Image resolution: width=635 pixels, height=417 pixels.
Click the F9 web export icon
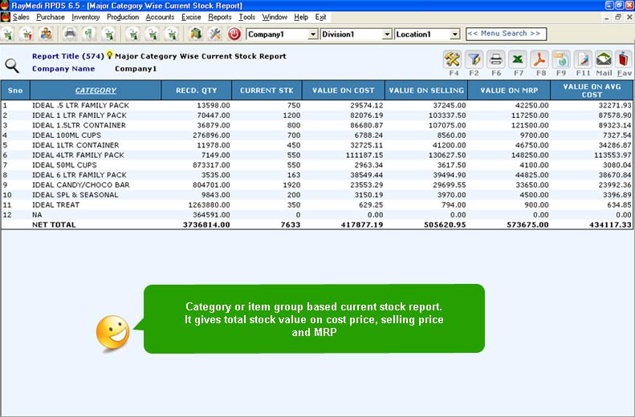pyautogui.click(x=561, y=60)
